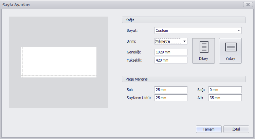The image size is (255, 139).
Task: Click the Genişliği width field showing 1029 mm
Action: [171, 52]
